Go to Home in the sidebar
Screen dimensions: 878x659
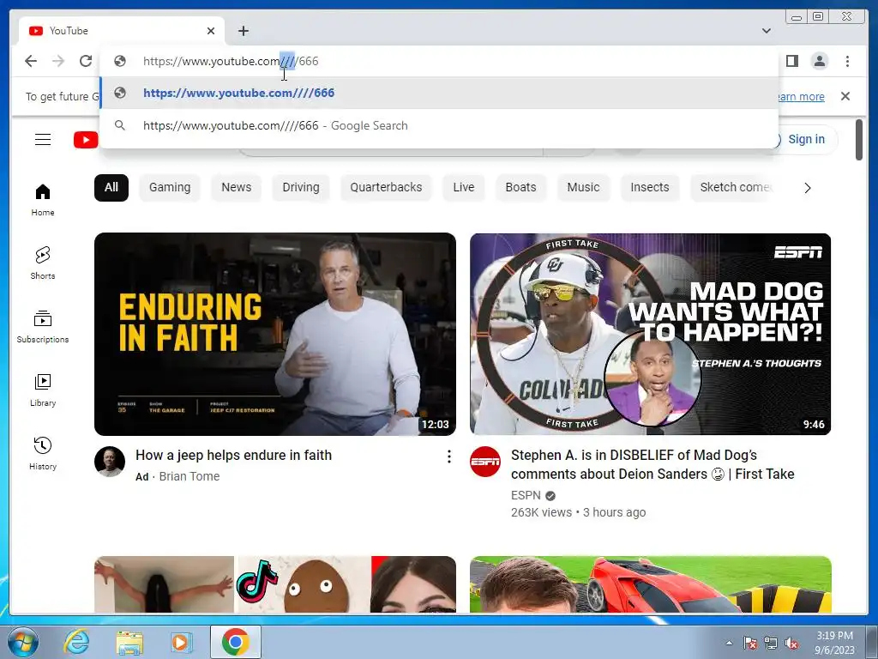(x=43, y=200)
